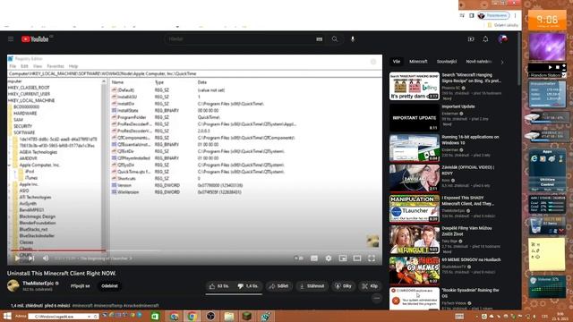Open the green Excel-like taskbar icon

[x=155, y=316]
